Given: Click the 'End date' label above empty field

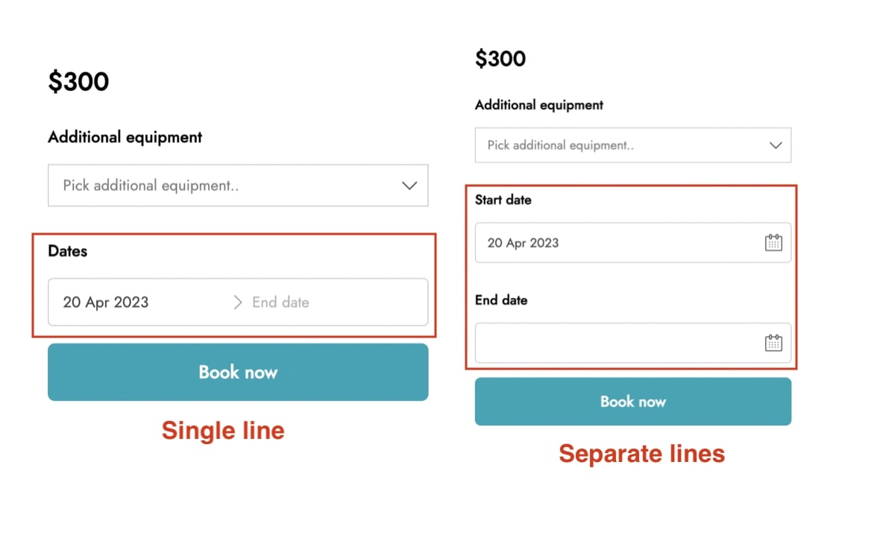Looking at the screenshot, I should (501, 300).
